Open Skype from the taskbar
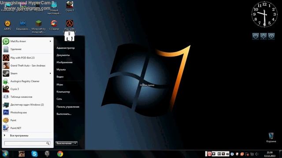Image resolution: width=282 pixels, height=158 pixels. pos(34,154)
